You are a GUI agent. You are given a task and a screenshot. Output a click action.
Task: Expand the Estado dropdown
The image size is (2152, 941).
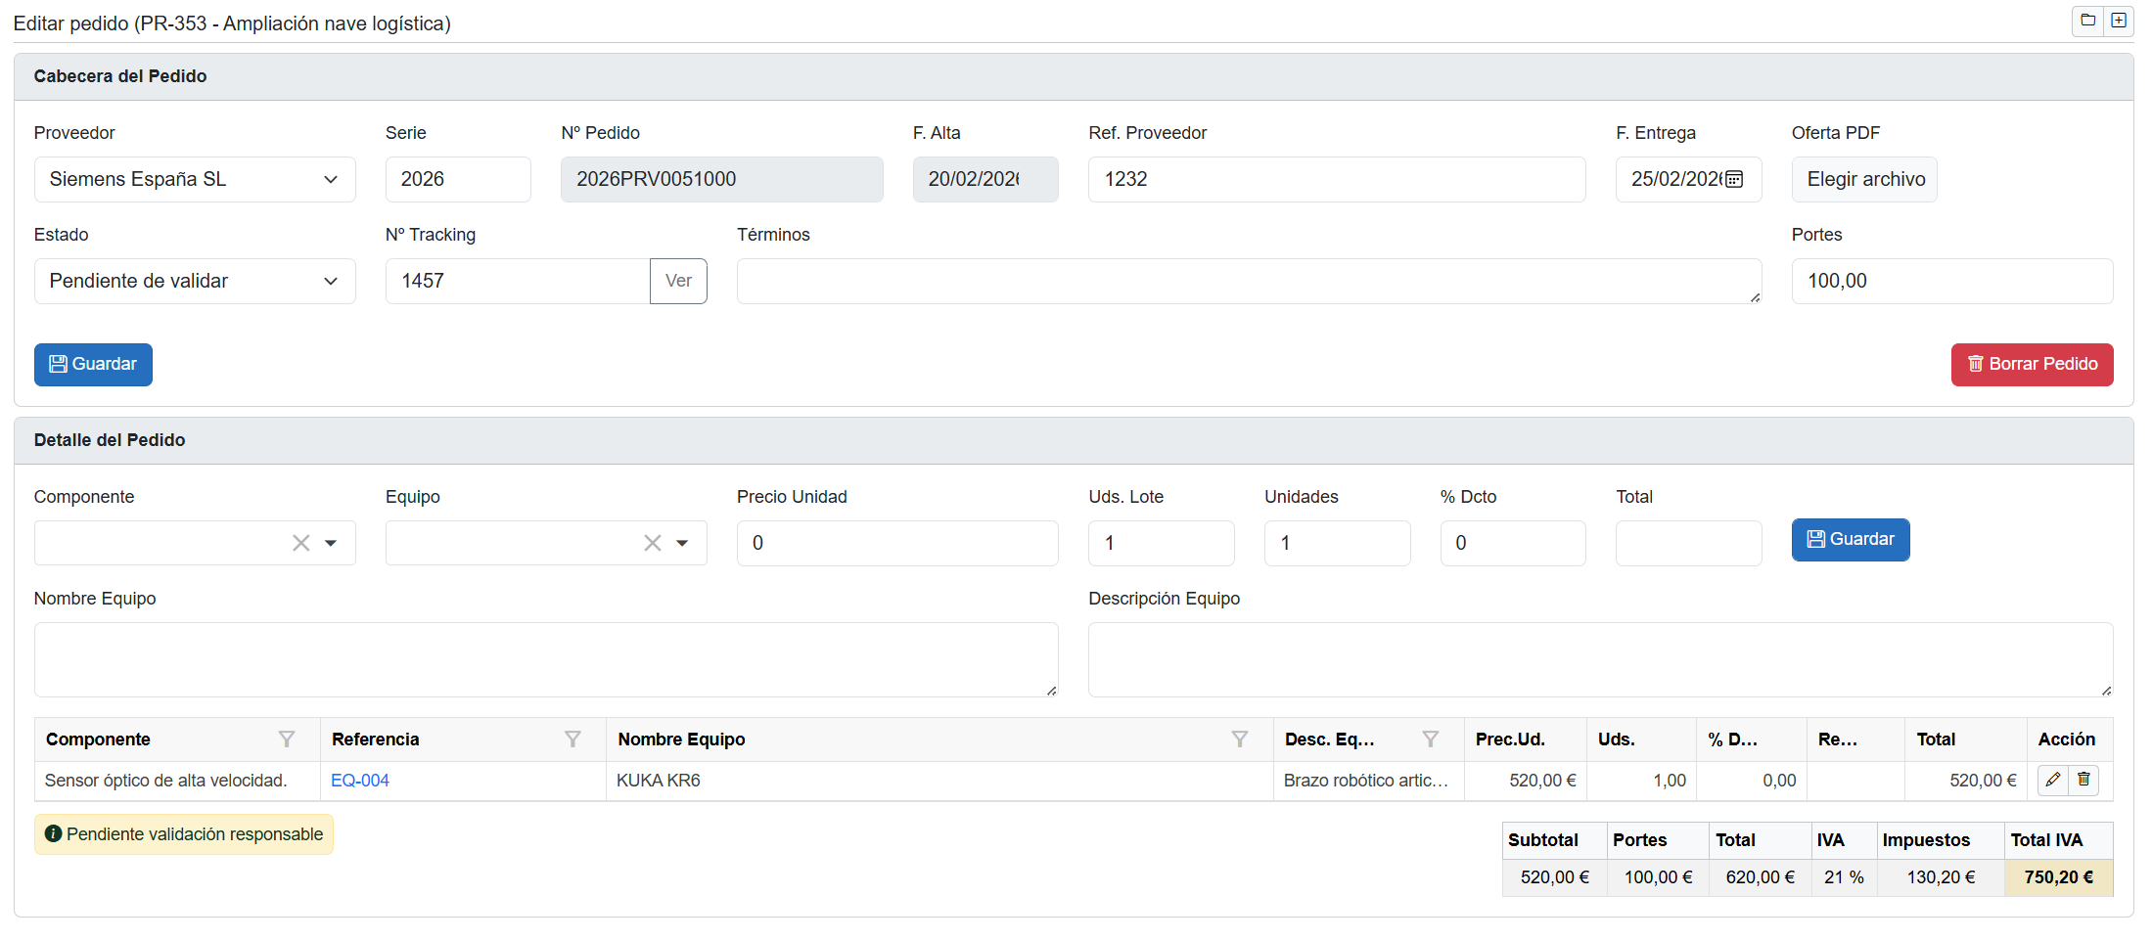[195, 282]
